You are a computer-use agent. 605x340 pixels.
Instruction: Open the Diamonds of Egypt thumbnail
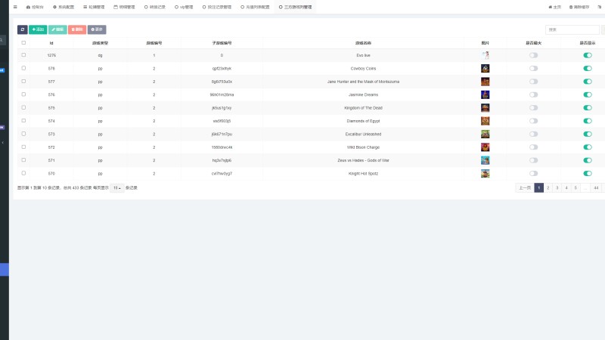485,121
